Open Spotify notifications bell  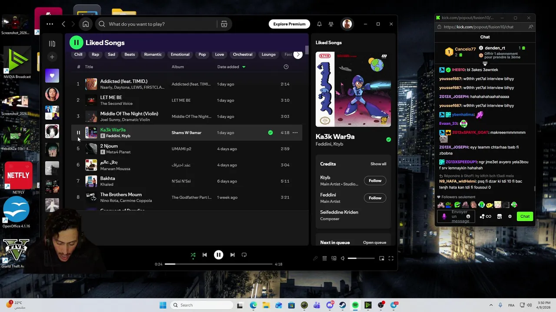coord(319,24)
